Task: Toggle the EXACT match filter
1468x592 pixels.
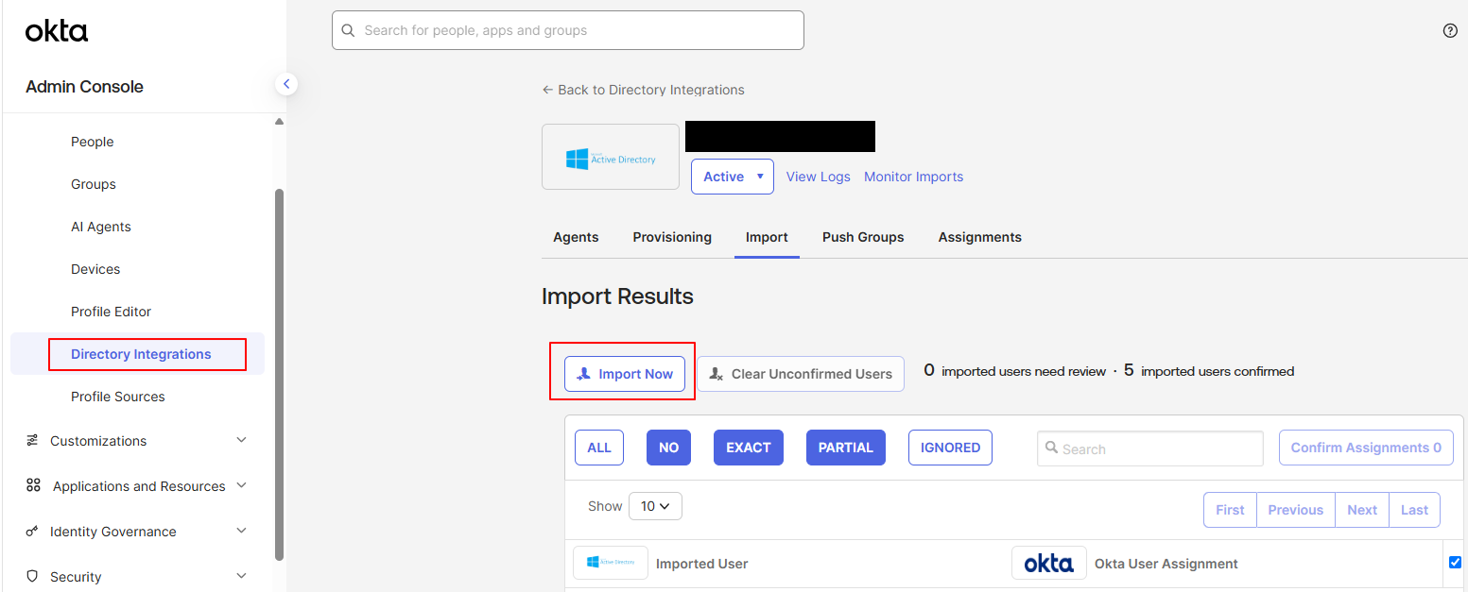Action: (x=749, y=448)
